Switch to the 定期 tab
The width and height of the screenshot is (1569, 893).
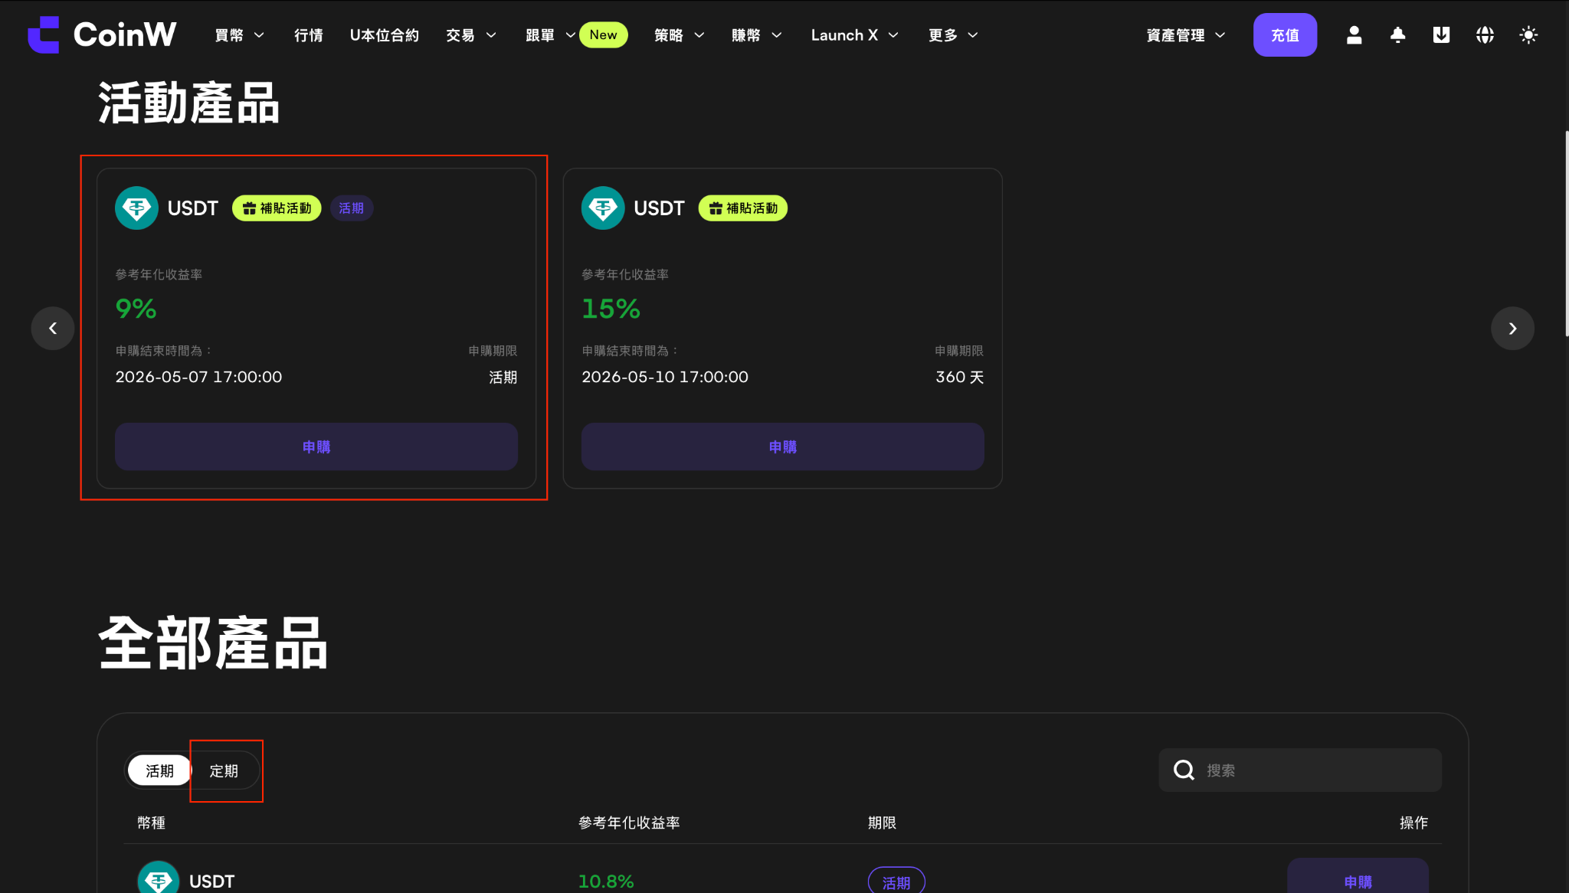(224, 770)
